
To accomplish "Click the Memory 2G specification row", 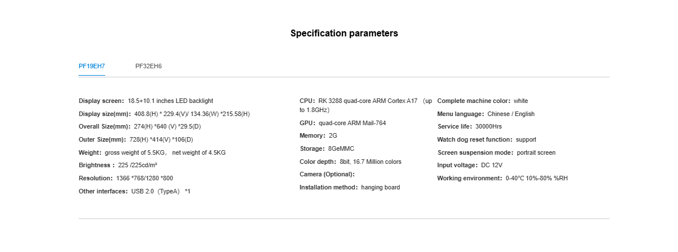I will point(319,136).
